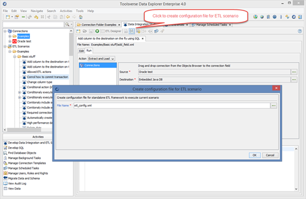This screenshot has width=306, height=199.
Task: Click the New item icon in main toolbar
Action: pos(8,17)
